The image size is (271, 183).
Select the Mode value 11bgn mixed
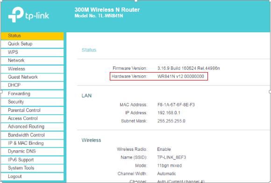[169, 166]
